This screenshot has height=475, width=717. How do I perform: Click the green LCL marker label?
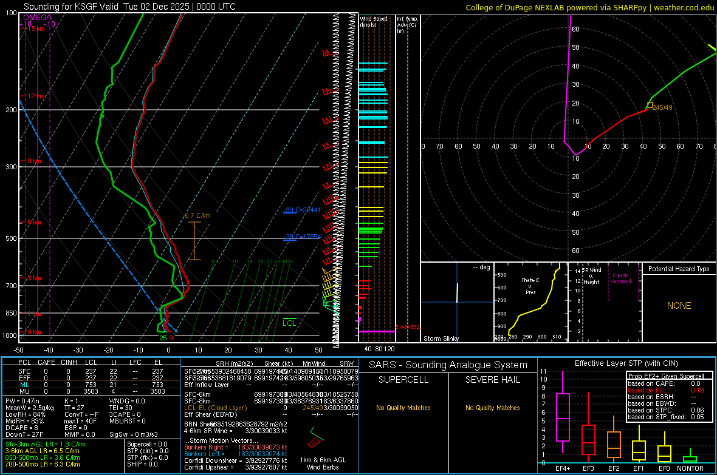[x=289, y=323]
